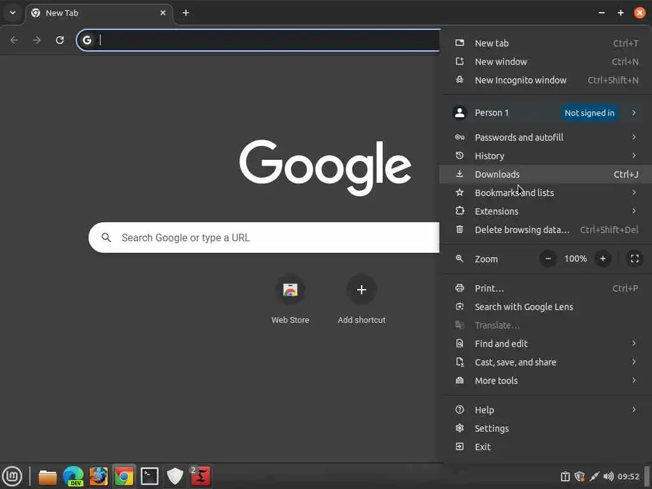Click Search Google or type a URL box
The width and height of the screenshot is (652, 489).
coord(264,237)
